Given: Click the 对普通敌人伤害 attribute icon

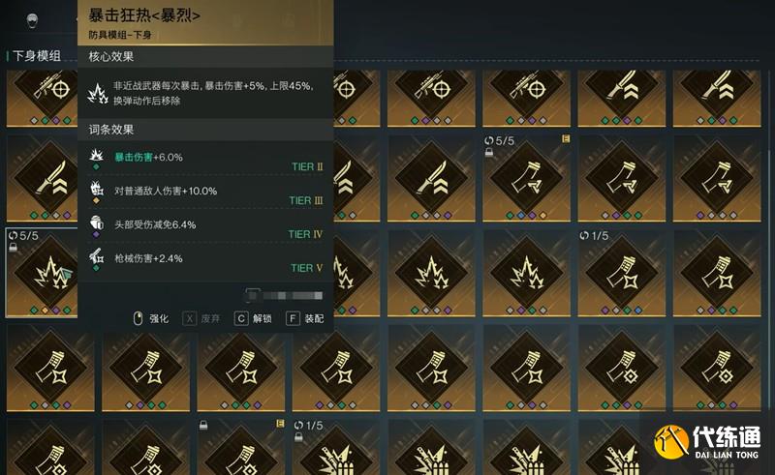Looking at the screenshot, I should click(x=96, y=189).
